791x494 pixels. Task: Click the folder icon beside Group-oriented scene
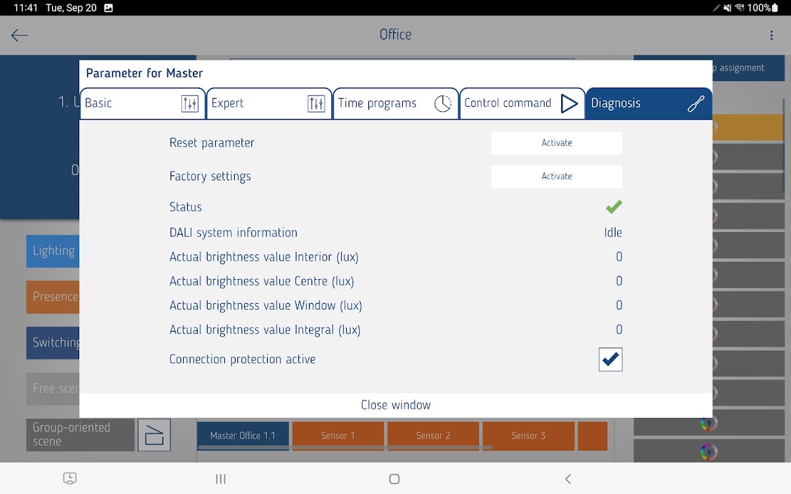(x=154, y=435)
